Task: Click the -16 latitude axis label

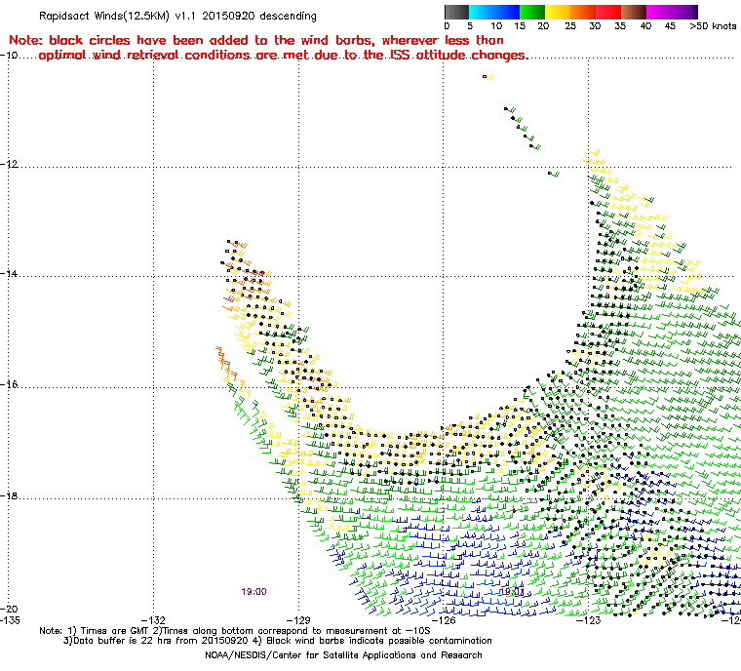Action: [x=9, y=384]
